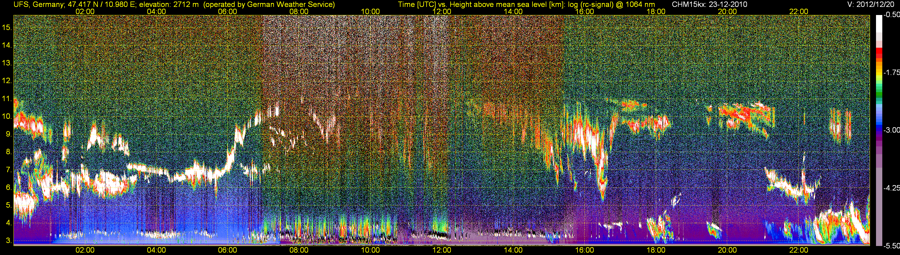Click the '10:00' label on the bottom time axis
The width and height of the screenshot is (900, 255).
pos(370,250)
